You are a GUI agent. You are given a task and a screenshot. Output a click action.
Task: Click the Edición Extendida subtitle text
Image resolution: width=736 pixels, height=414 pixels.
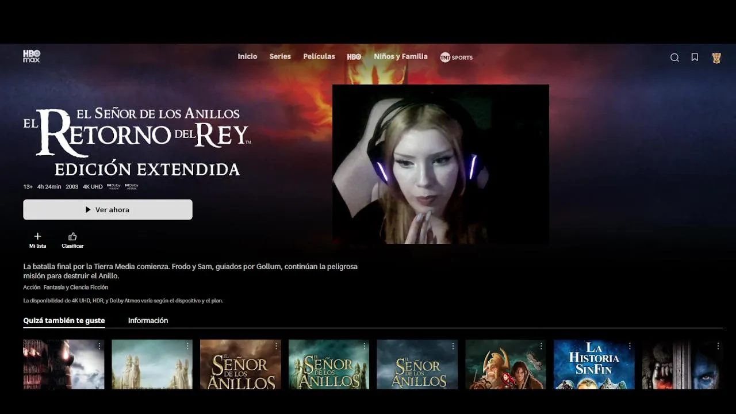click(x=147, y=169)
